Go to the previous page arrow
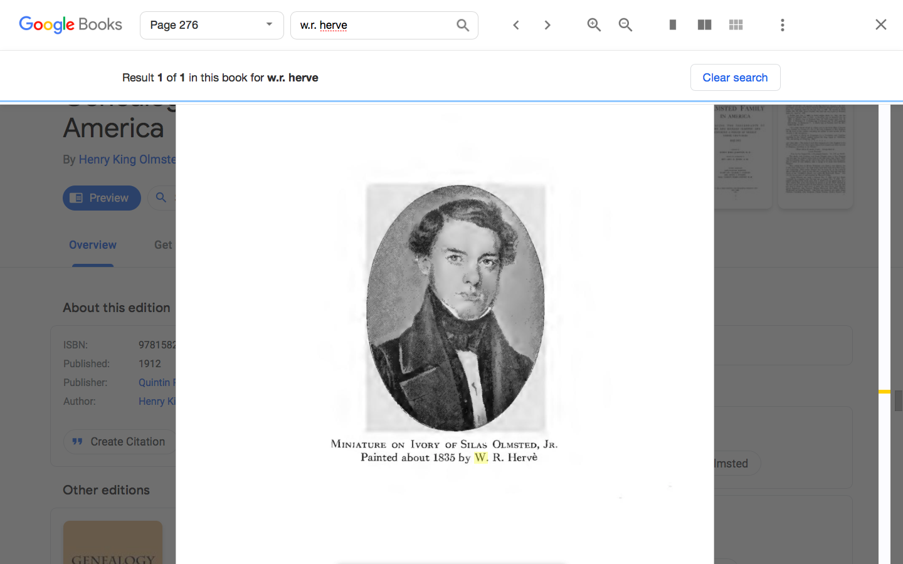Viewport: 903px width, 564px height. pyautogui.click(x=516, y=25)
